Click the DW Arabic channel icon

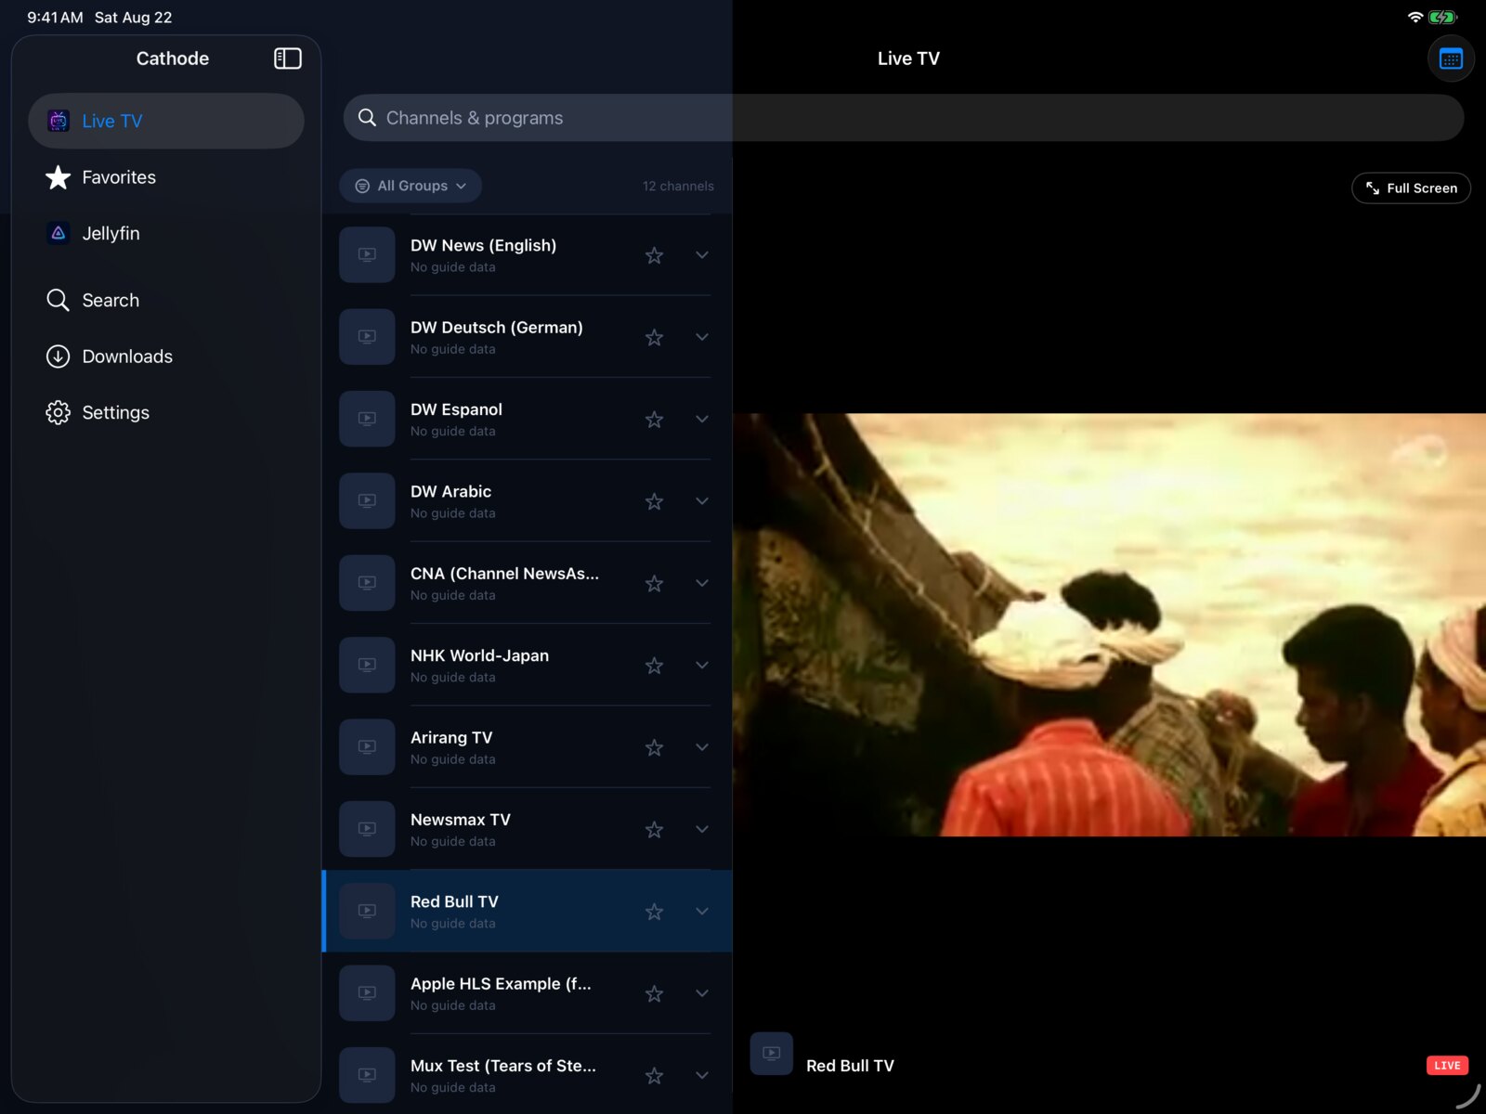pos(367,500)
